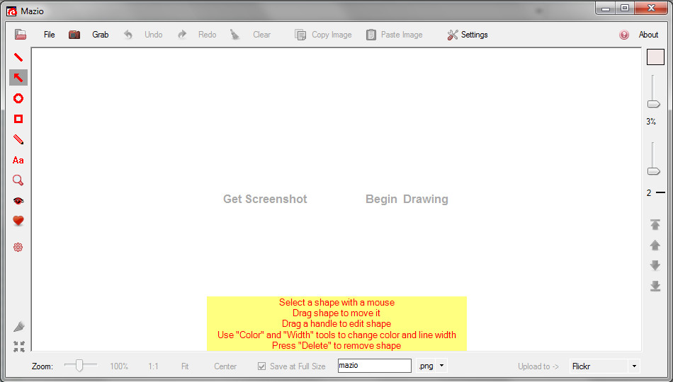This screenshot has height=382, width=673.
Task: Move the shape up one level
Action: (x=655, y=245)
